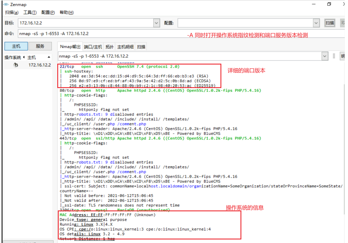Open the 工具(T) menu

tap(30, 13)
